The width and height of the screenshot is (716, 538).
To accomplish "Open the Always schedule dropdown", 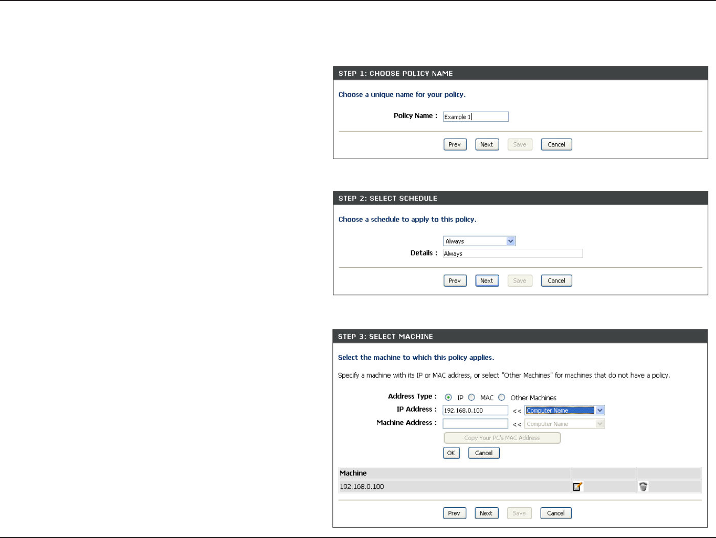I will tap(479, 241).
